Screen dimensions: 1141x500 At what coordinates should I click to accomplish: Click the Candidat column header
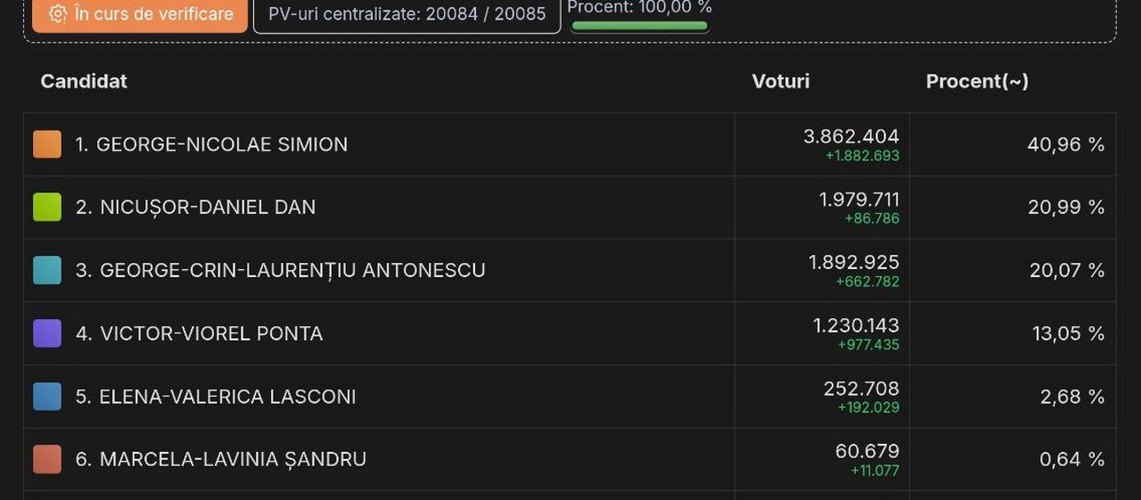click(84, 81)
